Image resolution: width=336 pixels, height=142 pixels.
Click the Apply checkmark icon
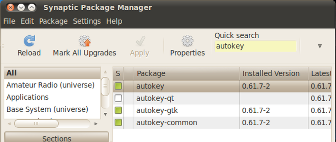pyautogui.click(x=140, y=41)
